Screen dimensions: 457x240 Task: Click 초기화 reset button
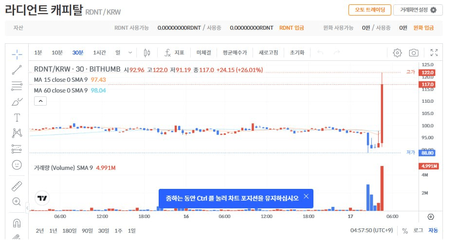pyautogui.click(x=297, y=53)
